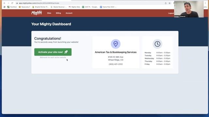Image resolution: width=209 pixels, height=117 pixels.
Task: Click the globe icon in bookmarks bar
Action: point(4,7)
